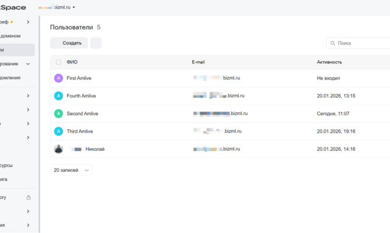
Task: Click Third Amlive's avatar icon
Action: pos(58,131)
